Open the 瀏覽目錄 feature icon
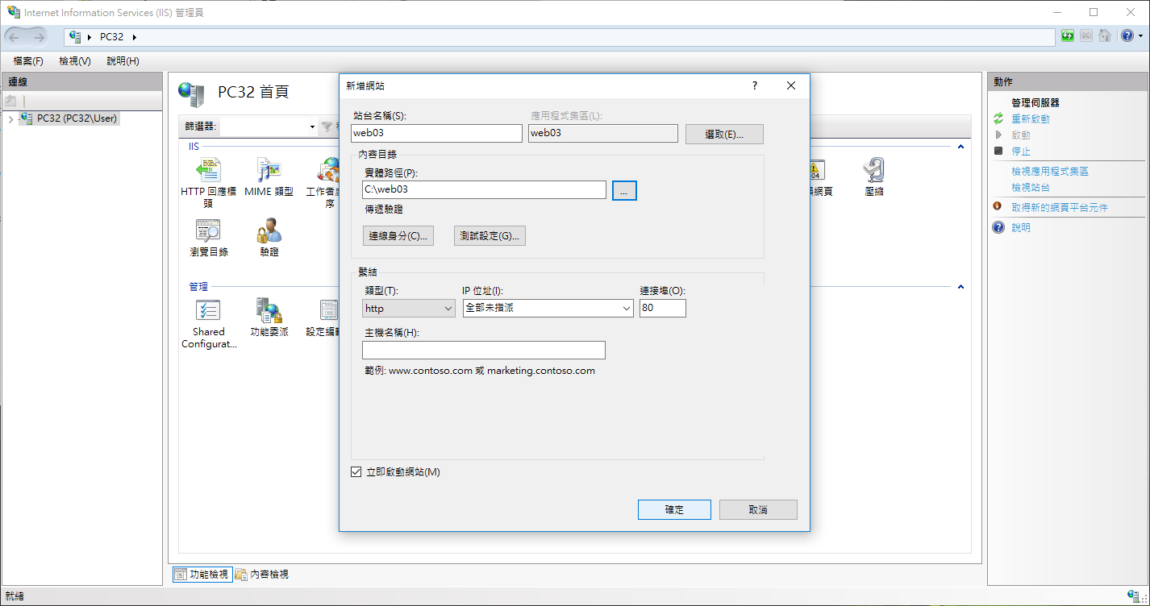The image size is (1150, 606). pyautogui.click(x=208, y=232)
